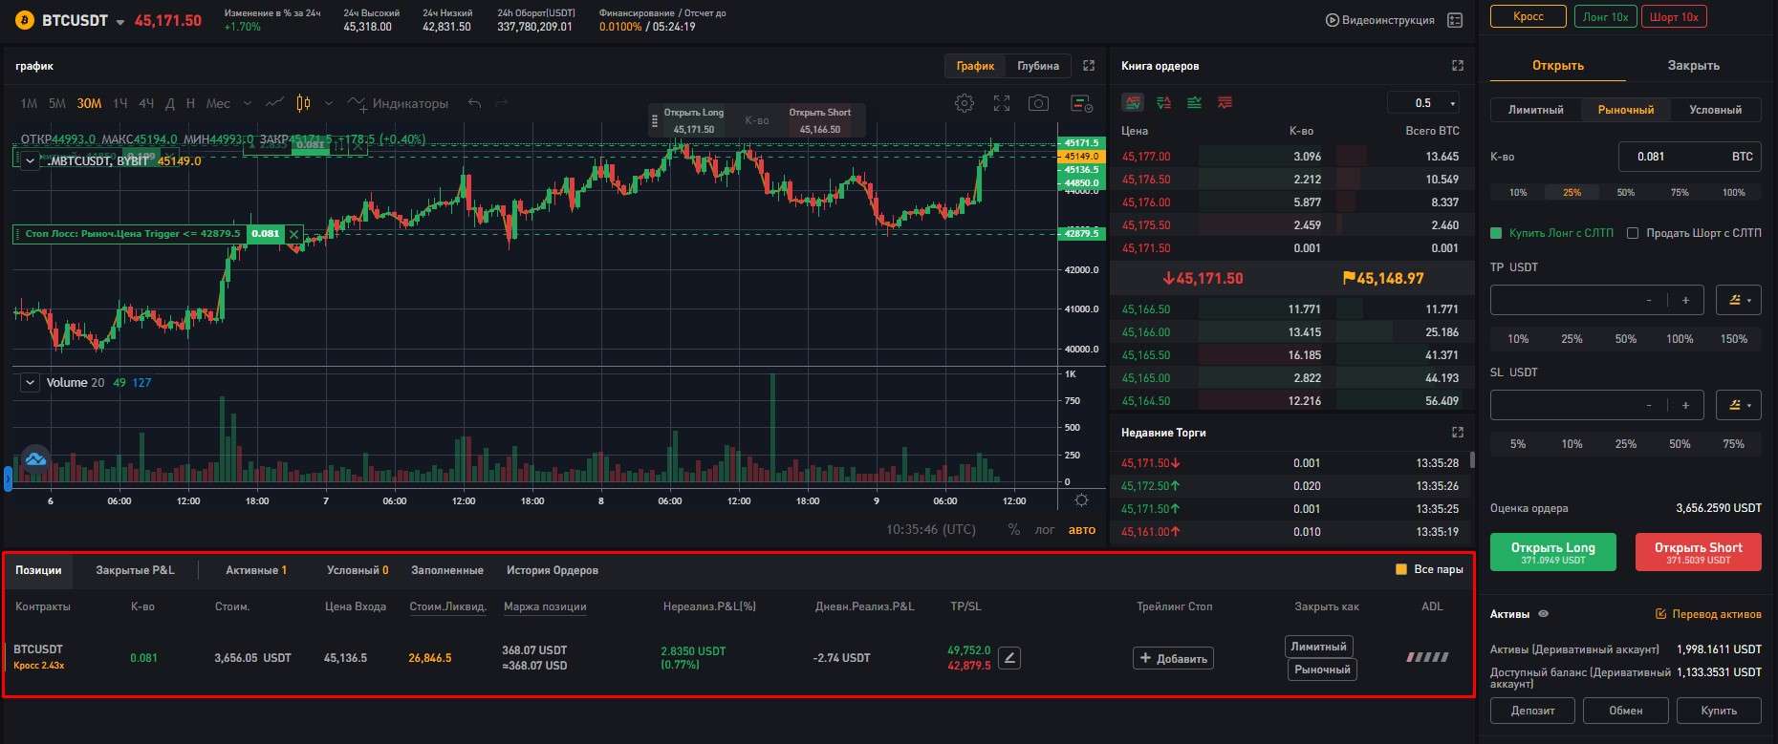This screenshot has height=744, width=1778.
Task: Click the К-во quantity input field
Action: 1689,157
